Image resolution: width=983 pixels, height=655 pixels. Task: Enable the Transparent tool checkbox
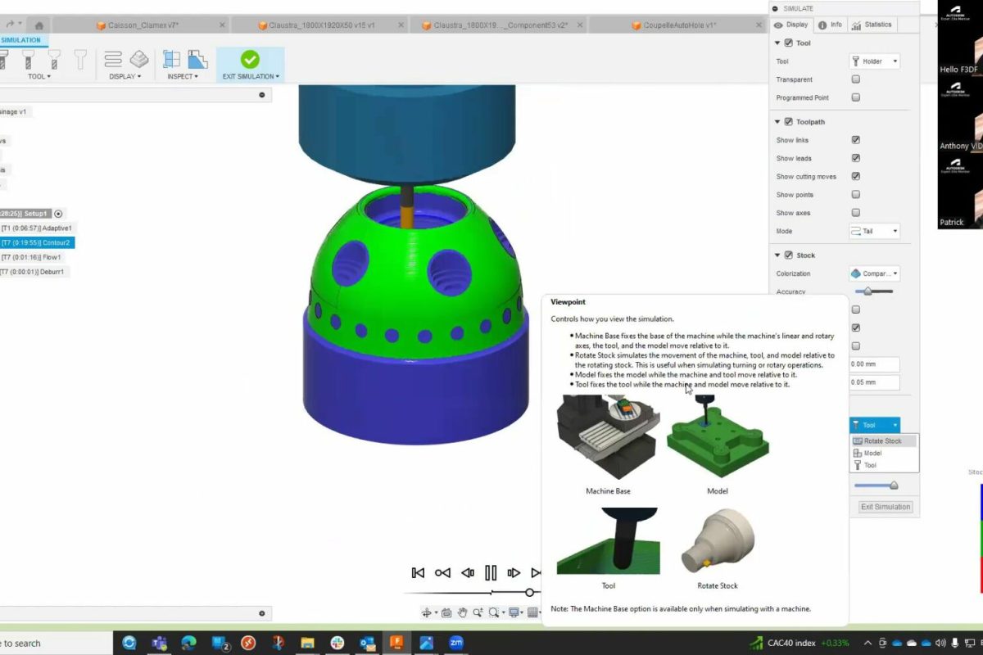[855, 79]
